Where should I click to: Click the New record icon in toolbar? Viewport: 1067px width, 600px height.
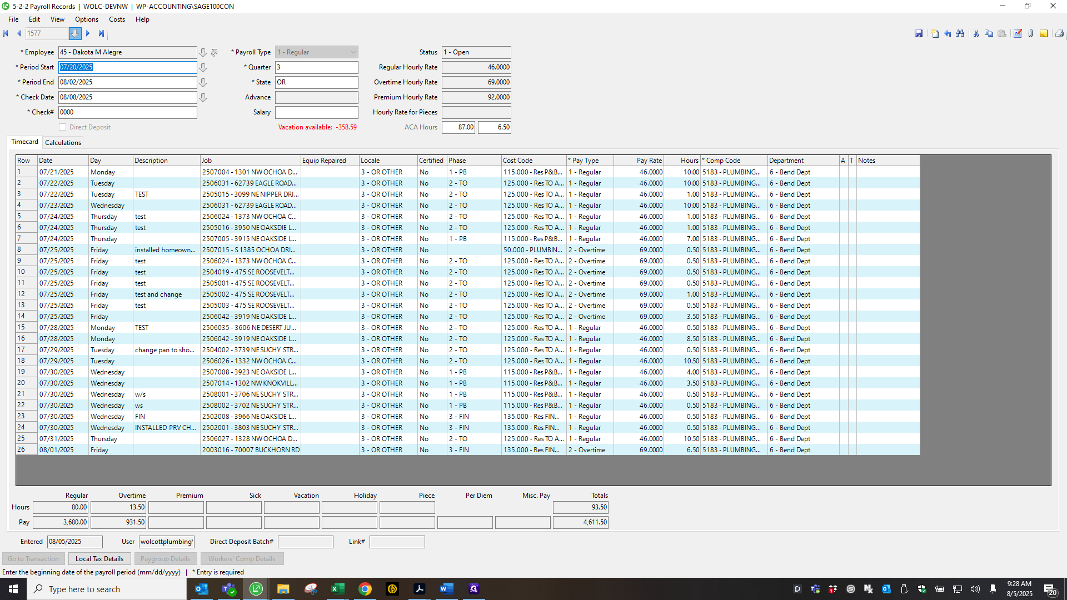(935, 34)
